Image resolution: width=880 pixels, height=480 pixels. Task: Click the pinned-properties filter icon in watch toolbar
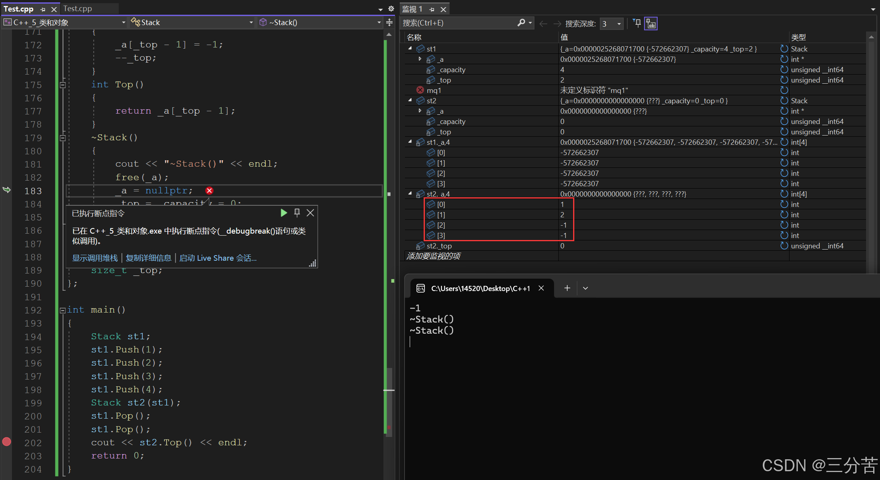pos(637,24)
